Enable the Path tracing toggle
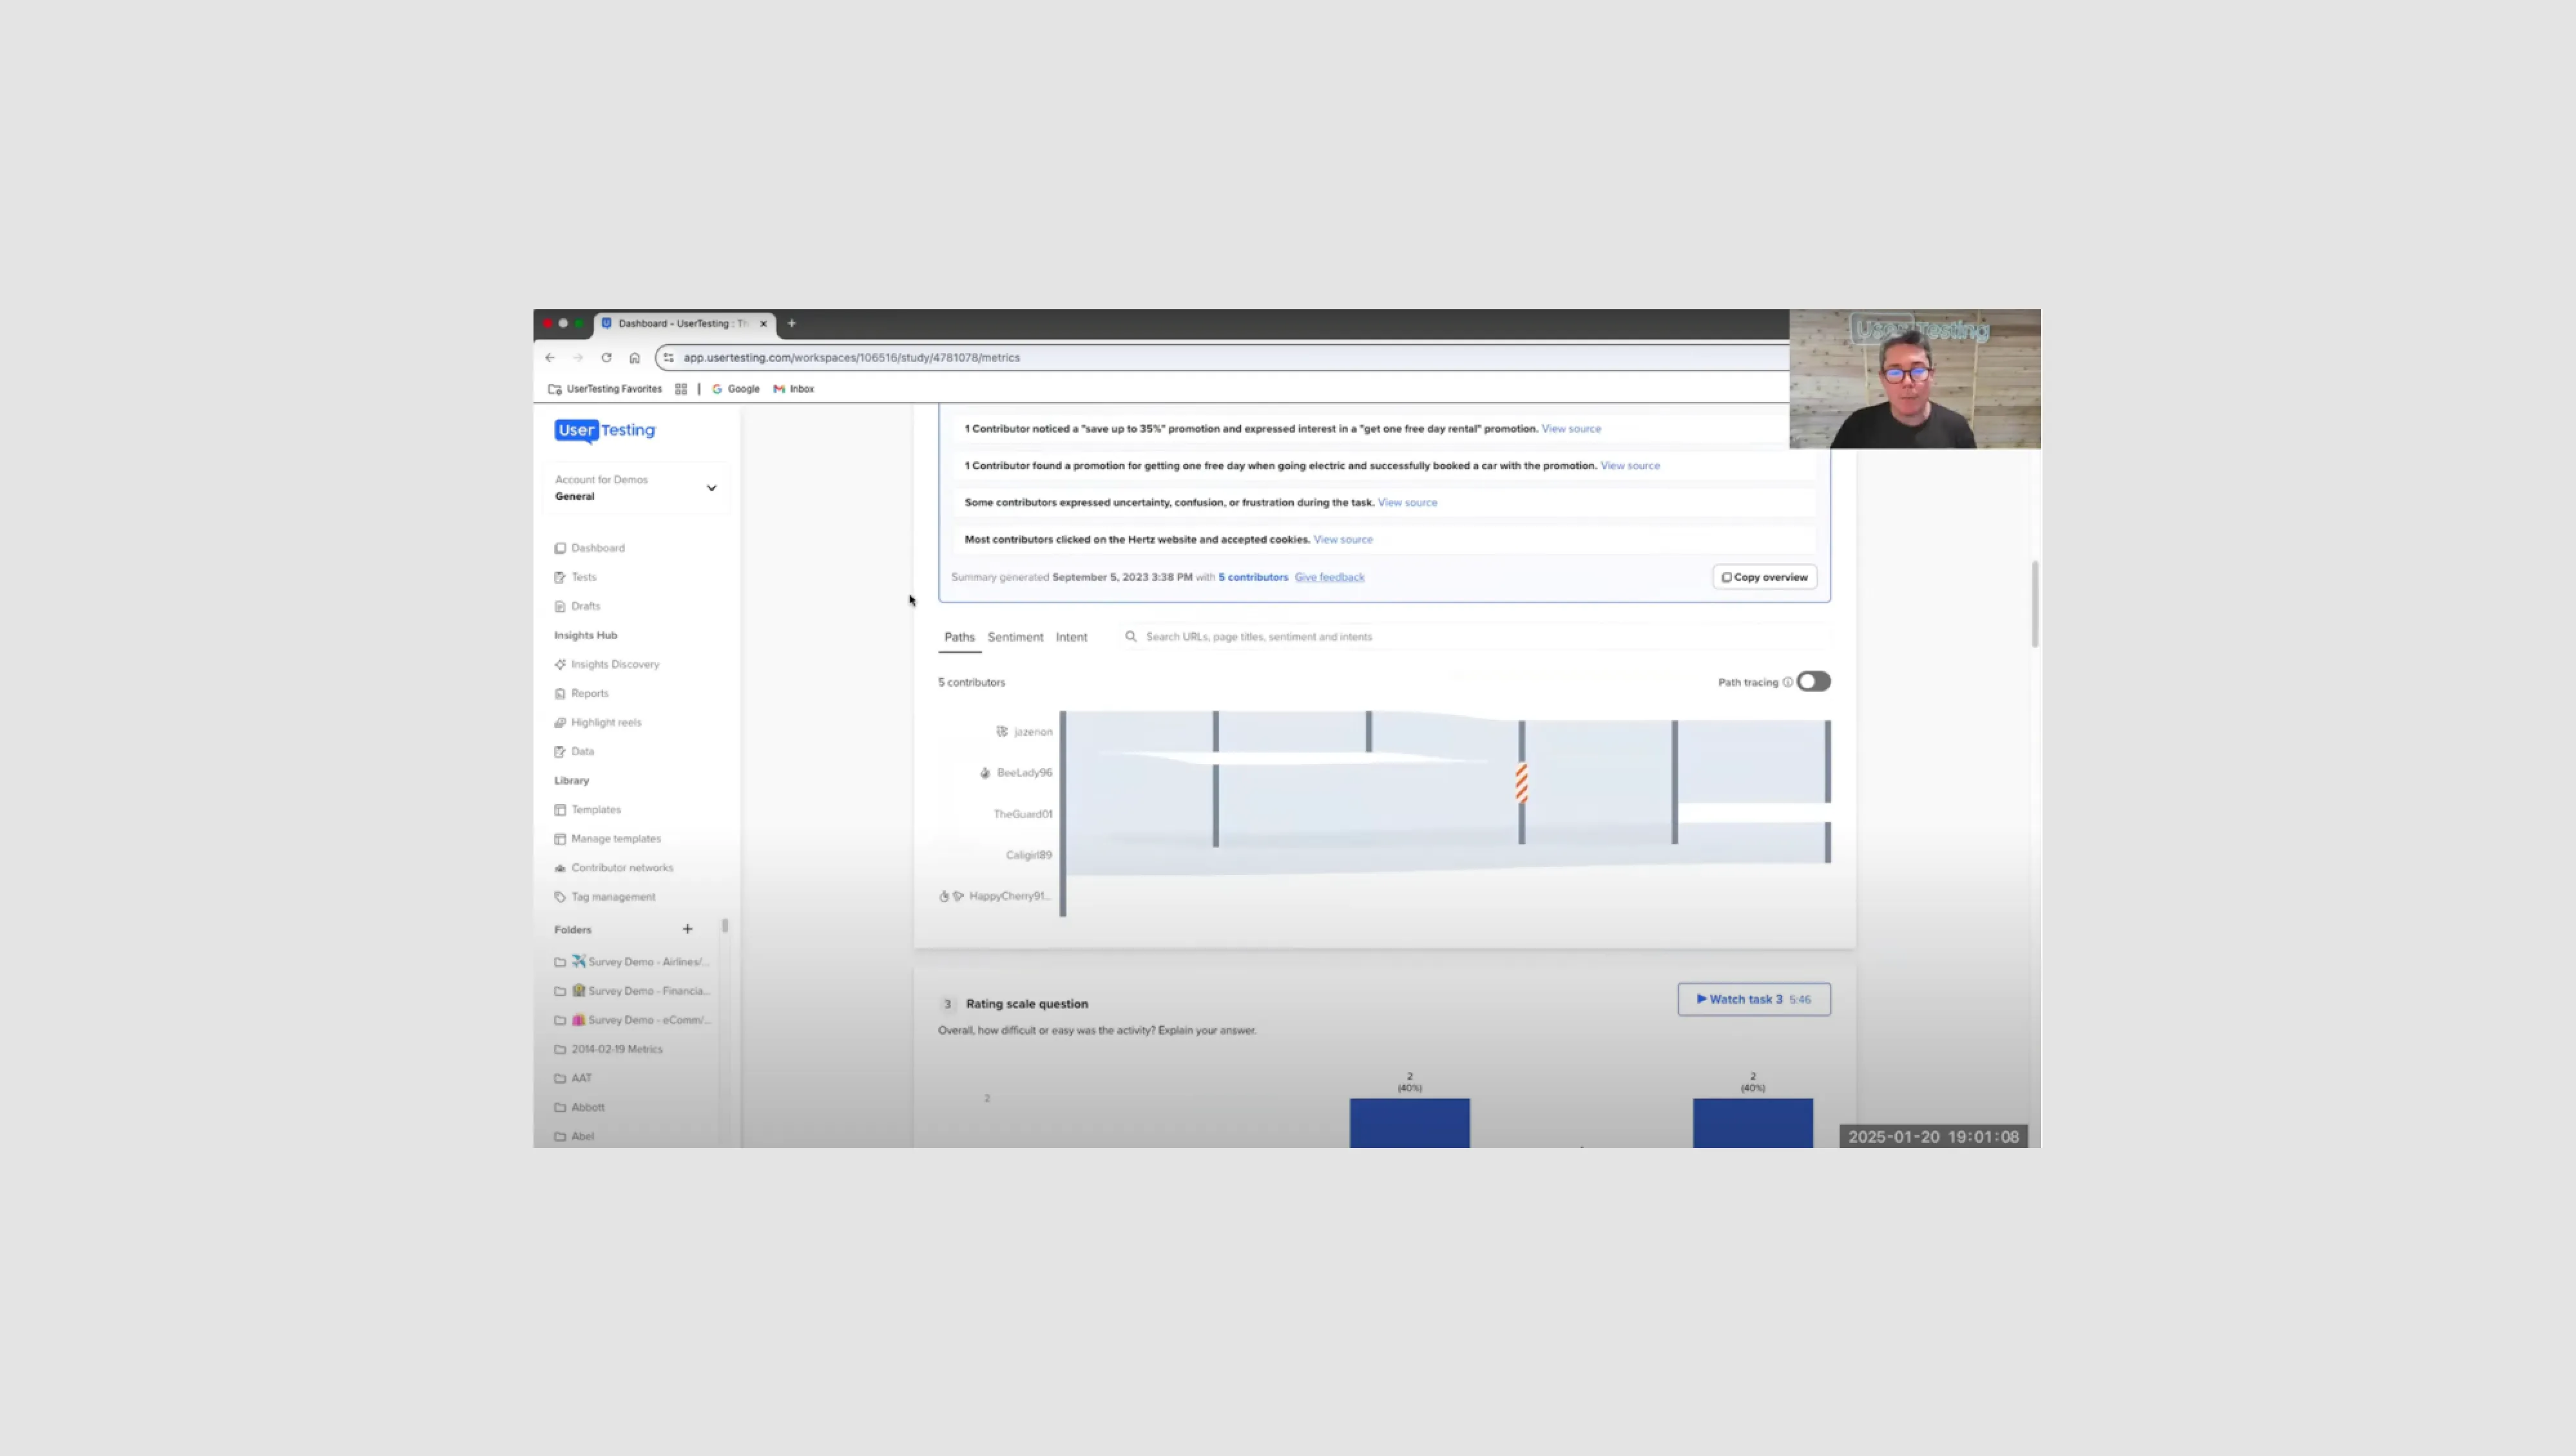This screenshot has width=2576, height=1456. coord(1814,681)
